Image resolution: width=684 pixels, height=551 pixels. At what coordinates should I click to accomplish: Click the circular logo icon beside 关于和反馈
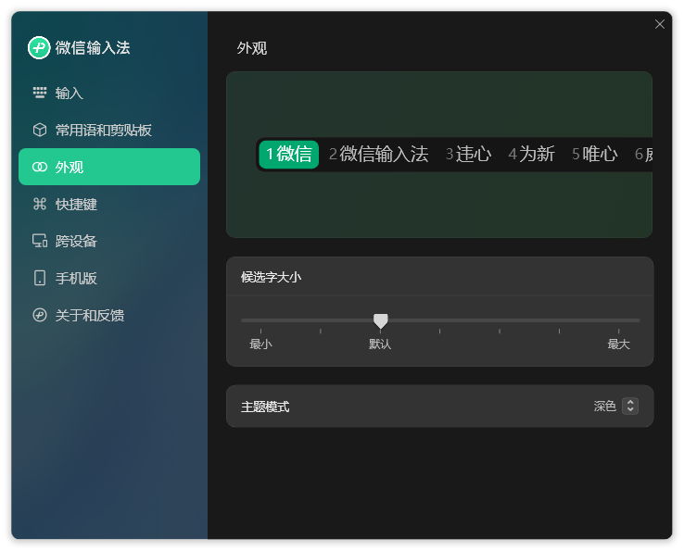[x=40, y=315]
